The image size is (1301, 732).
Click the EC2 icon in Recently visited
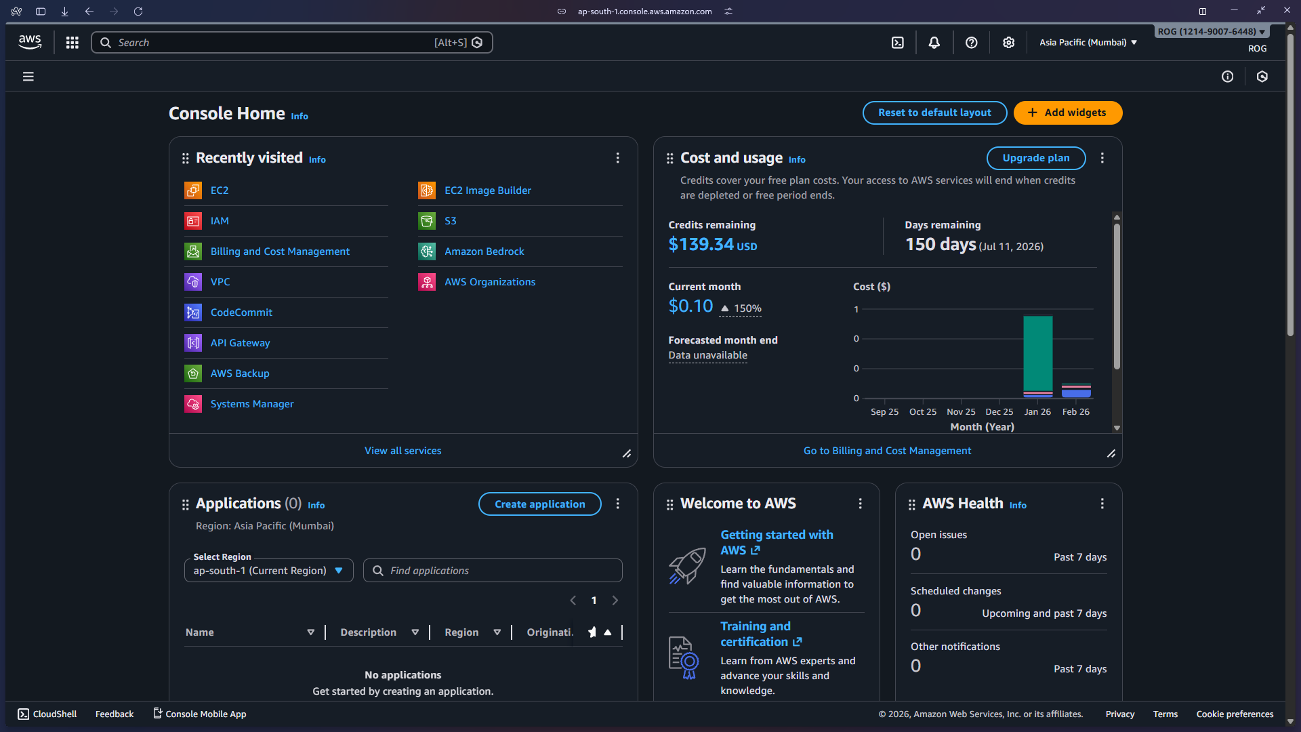coord(193,190)
